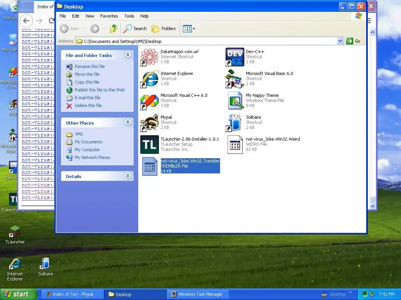Open the Tools menu
This screenshot has height=300, width=401.
pos(129,16)
